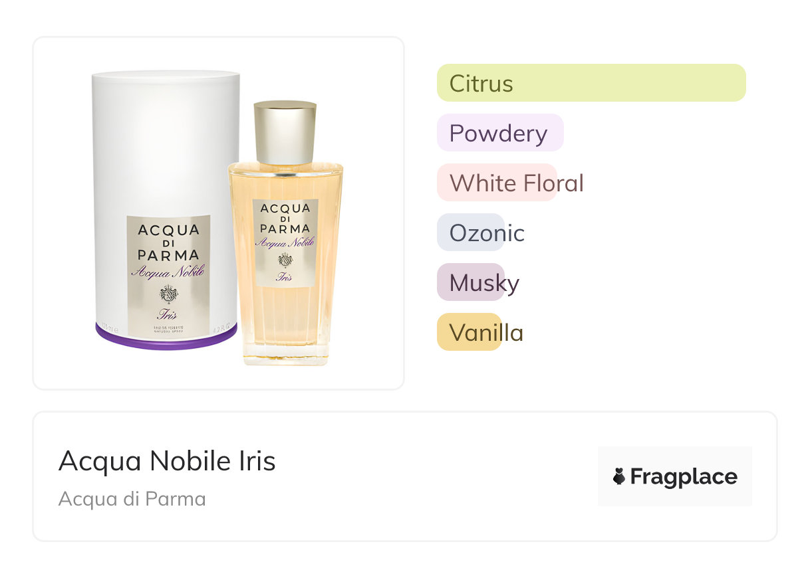Select the Powdery accord bar
810x574 pixels.
pos(499,133)
